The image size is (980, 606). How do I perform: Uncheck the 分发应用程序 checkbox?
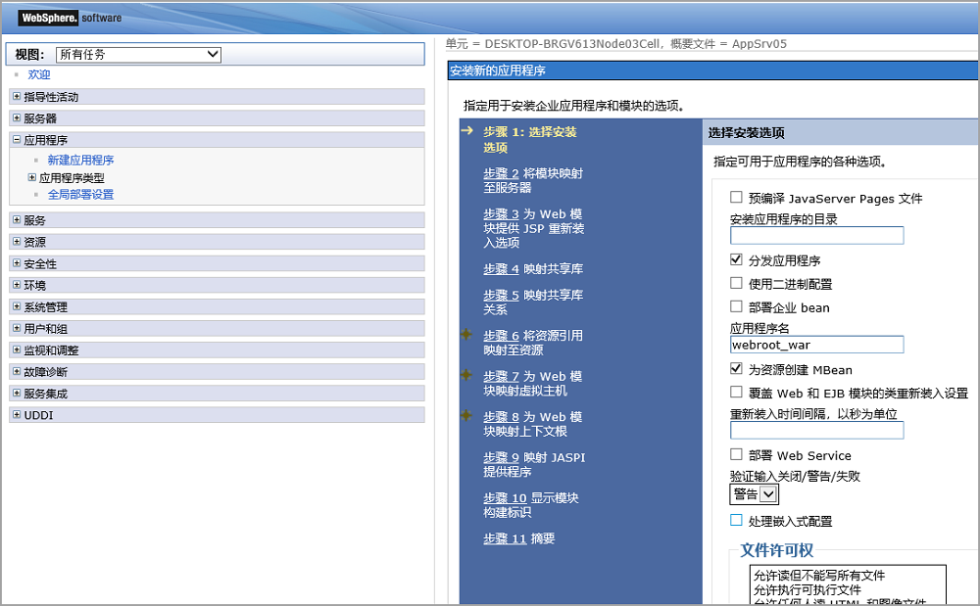[736, 259]
